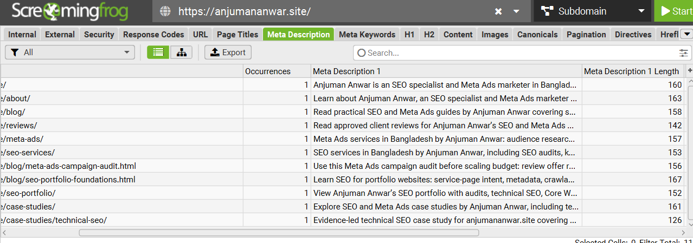Screen dimensions: 693x243
Task: Start the crawl with the Start button
Action: click(x=674, y=11)
